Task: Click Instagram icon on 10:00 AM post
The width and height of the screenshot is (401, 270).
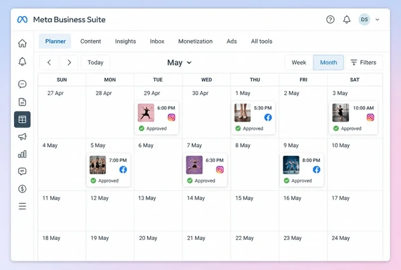Action: click(x=370, y=118)
